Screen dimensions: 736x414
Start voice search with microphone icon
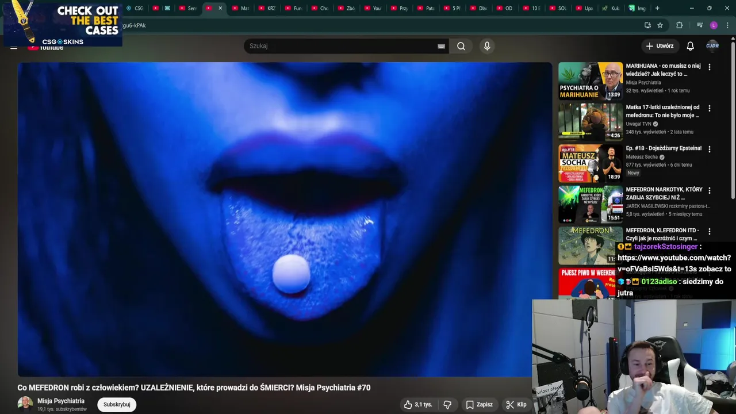[x=487, y=46]
